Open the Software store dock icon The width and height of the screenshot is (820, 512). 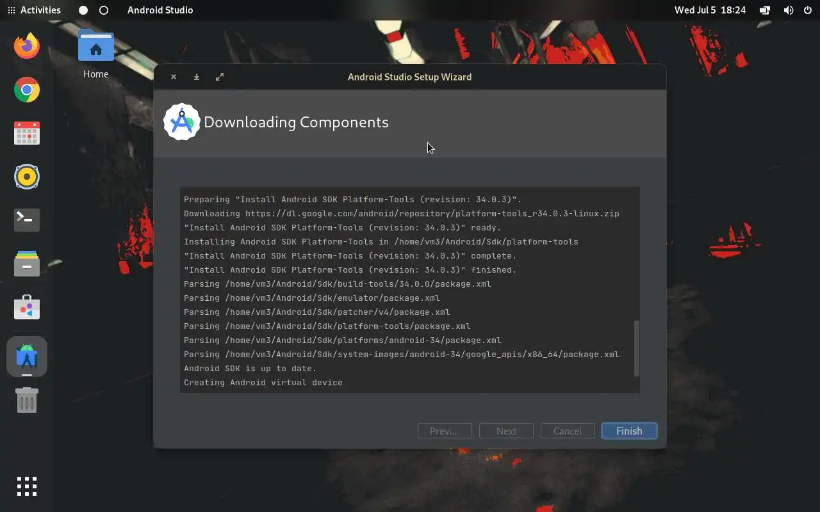pyautogui.click(x=27, y=307)
